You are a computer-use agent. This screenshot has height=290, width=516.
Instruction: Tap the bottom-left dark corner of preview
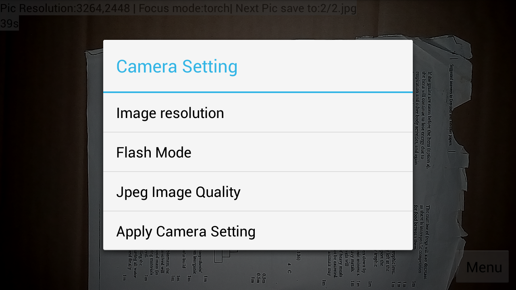click(x=24, y=274)
